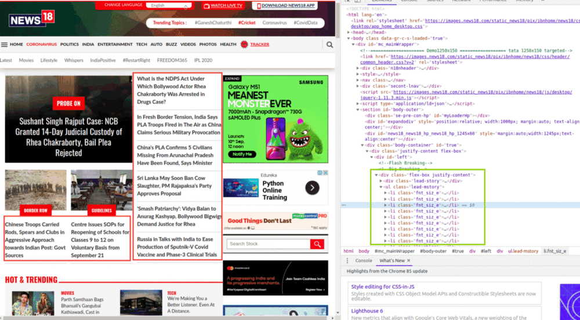
Task: Click the TV icon beside Watch Live TV
Action: point(207,6)
